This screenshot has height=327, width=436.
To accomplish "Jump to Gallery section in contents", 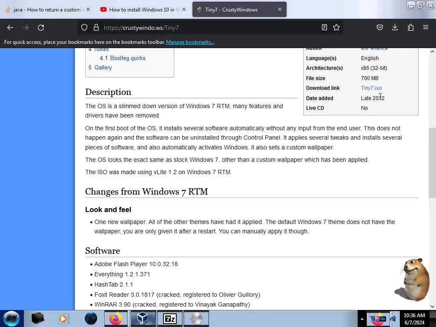I will click(103, 67).
